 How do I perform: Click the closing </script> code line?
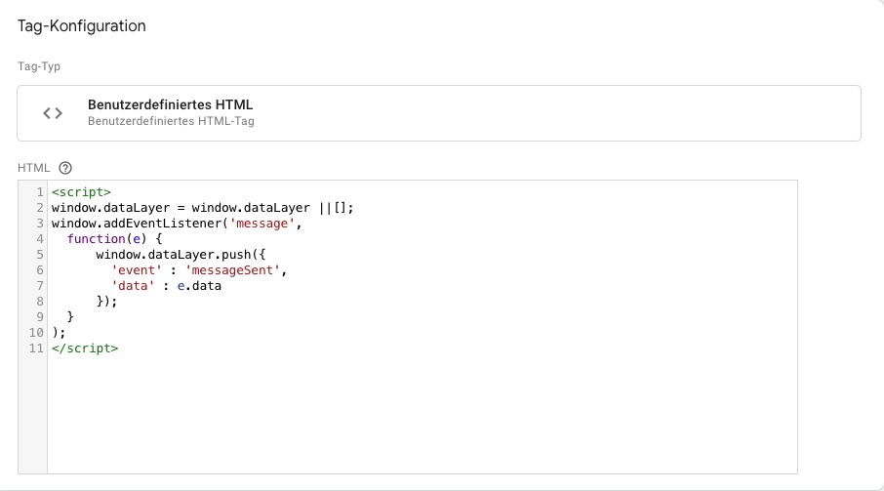pyautogui.click(x=85, y=348)
